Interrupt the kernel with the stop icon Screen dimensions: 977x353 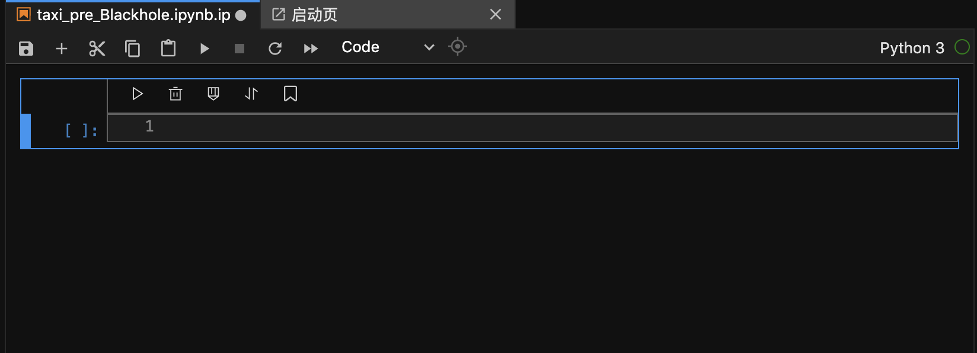tap(240, 49)
